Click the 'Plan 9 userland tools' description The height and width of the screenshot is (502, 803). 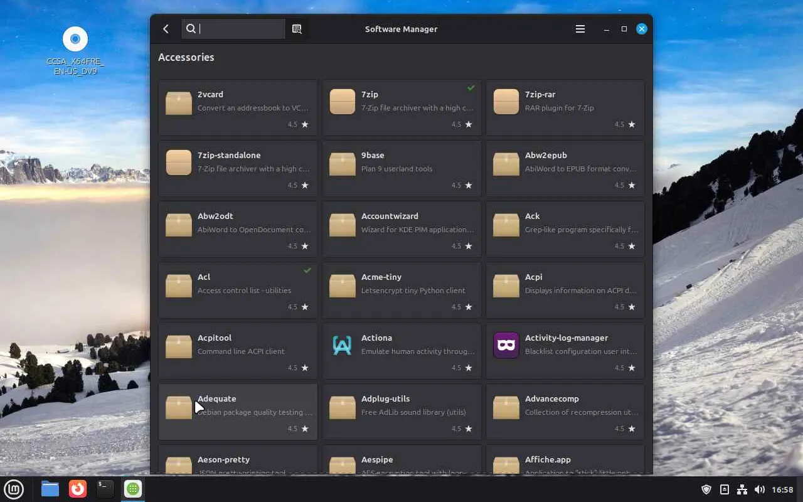tap(396, 169)
